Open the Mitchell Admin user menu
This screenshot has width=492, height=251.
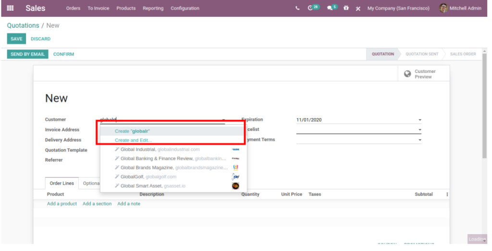(x=460, y=8)
